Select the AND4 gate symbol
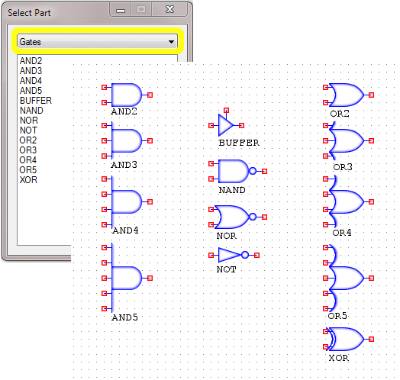The height and width of the screenshot is (380, 400). pyautogui.click(x=127, y=201)
